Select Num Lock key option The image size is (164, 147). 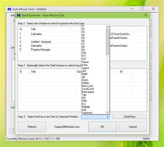coord(87,86)
